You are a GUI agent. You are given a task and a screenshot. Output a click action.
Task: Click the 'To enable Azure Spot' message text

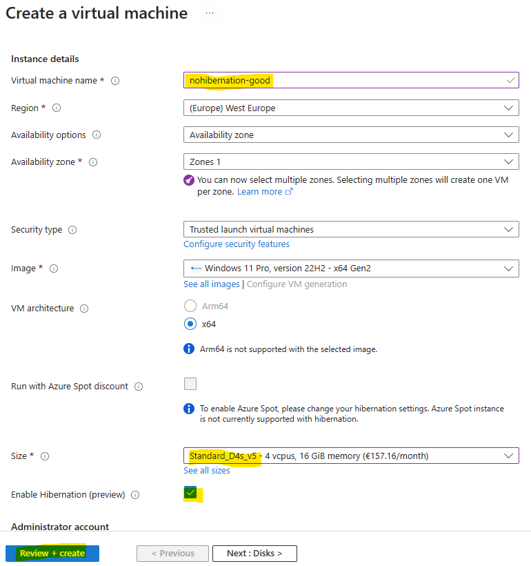pos(352,413)
